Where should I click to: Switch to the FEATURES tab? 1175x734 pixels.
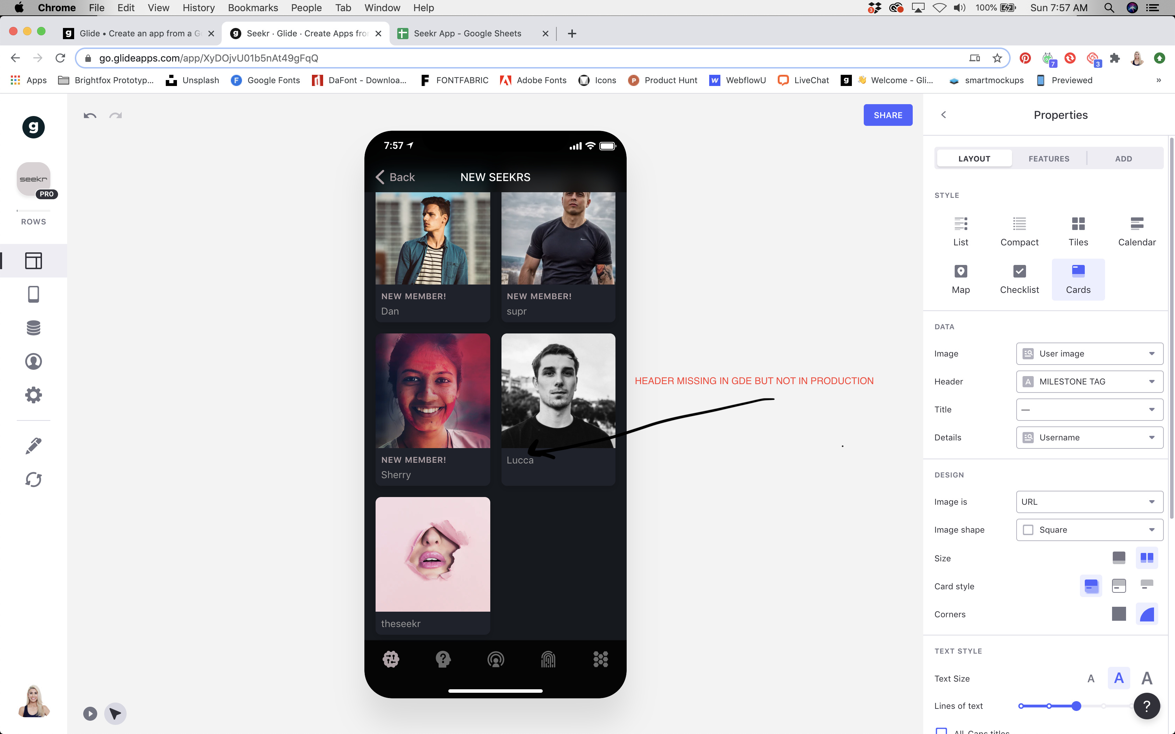pyautogui.click(x=1049, y=159)
